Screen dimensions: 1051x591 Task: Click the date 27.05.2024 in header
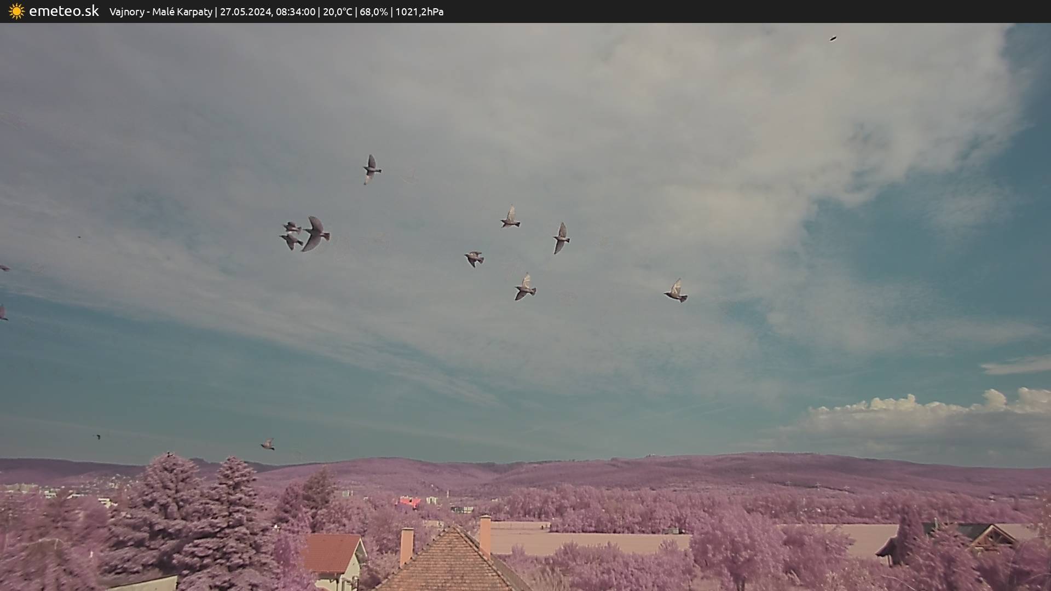click(x=245, y=11)
